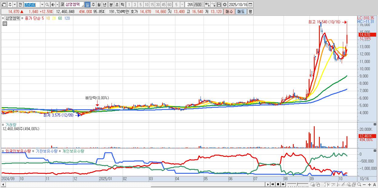
Task: Open stock search via magnifier icon
Action: (47, 5)
